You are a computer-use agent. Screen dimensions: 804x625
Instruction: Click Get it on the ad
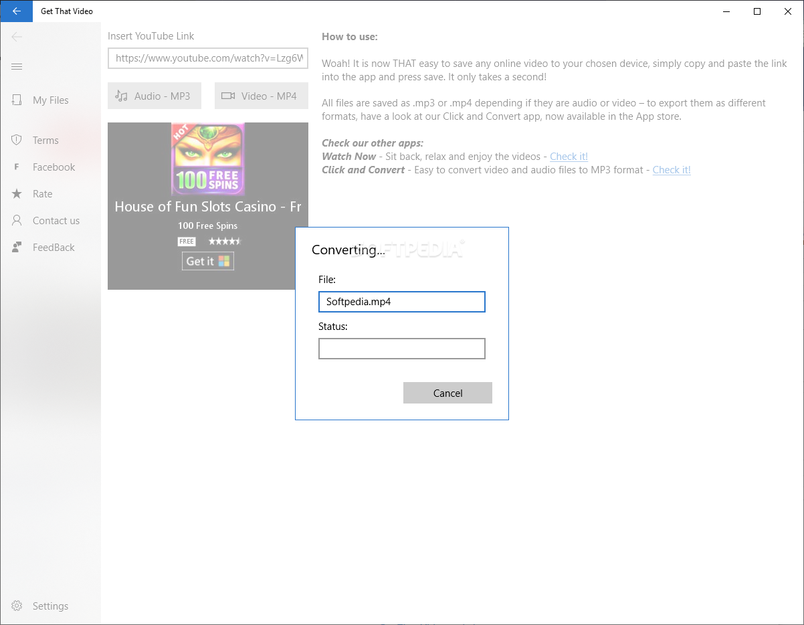coord(208,261)
